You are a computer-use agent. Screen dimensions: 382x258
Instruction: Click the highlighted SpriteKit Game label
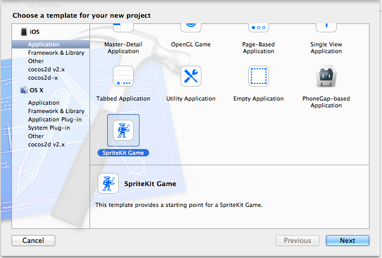123,153
